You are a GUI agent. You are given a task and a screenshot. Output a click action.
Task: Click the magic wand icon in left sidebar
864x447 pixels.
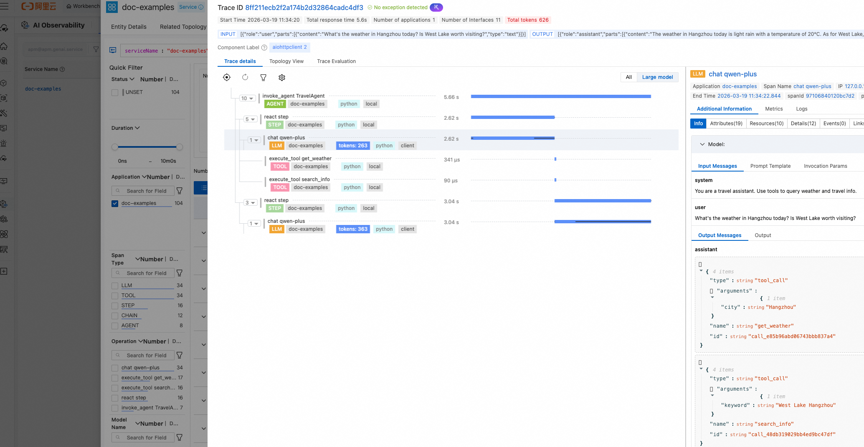pyautogui.click(x=4, y=113)
